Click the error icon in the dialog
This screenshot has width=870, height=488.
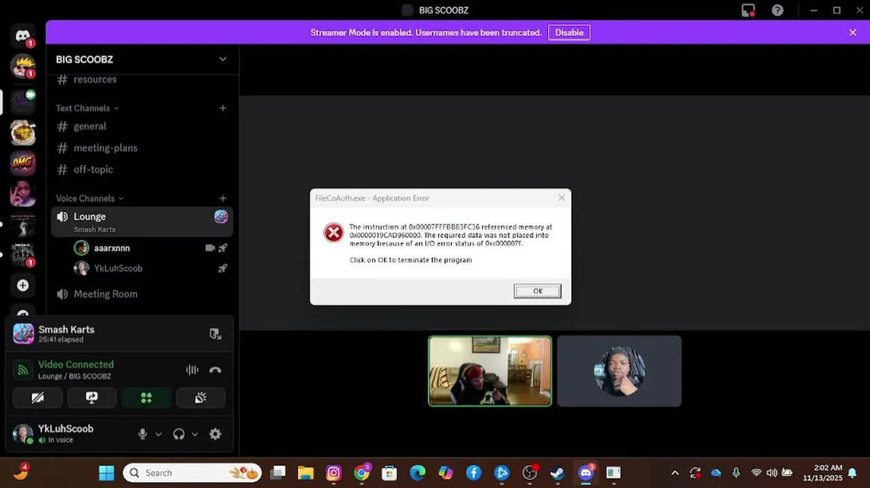click(x=333, y=232)
